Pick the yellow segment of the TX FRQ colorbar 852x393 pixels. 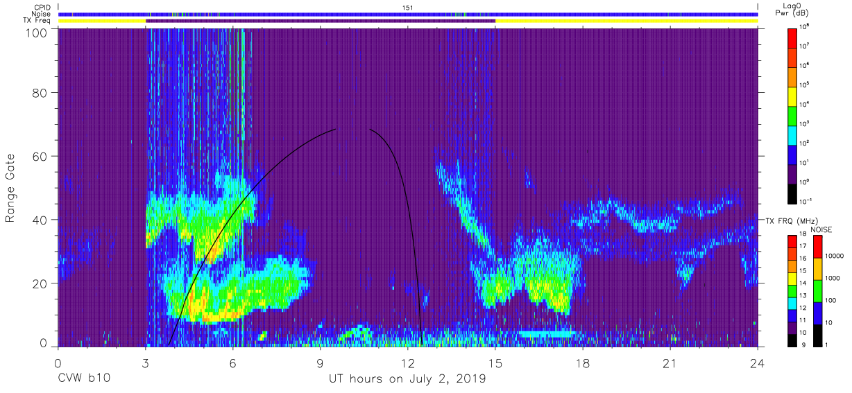pos(793,279)
